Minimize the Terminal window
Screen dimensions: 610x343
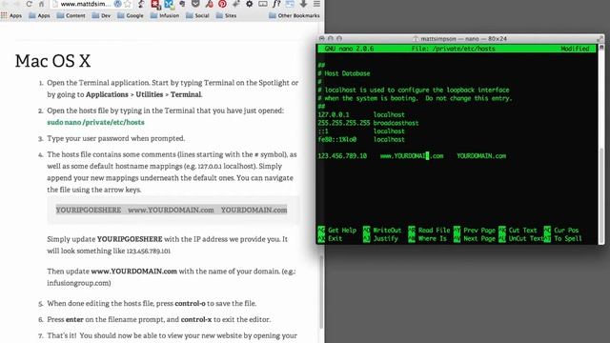click(331, 39)
